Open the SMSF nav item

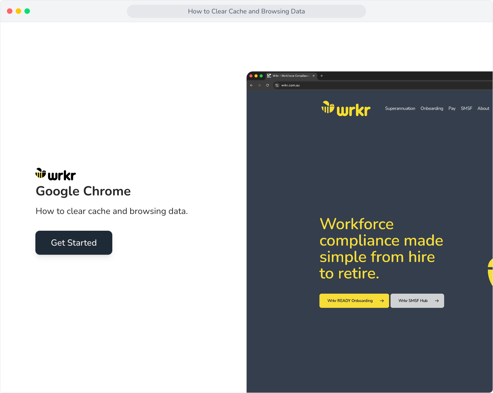pos(466,108)
